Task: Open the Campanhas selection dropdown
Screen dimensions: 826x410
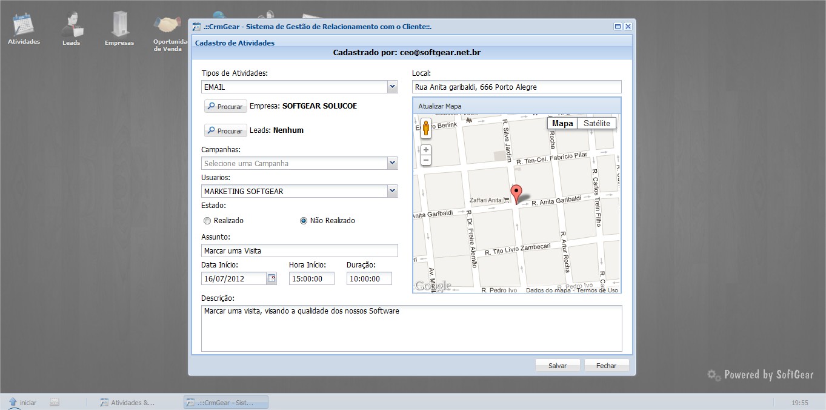Action: [x=392, y=163]
